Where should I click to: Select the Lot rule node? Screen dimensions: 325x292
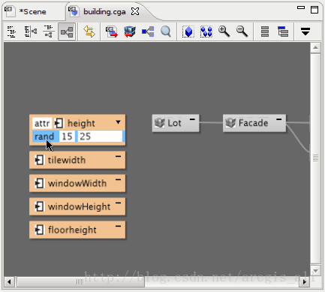pos(176,123)
